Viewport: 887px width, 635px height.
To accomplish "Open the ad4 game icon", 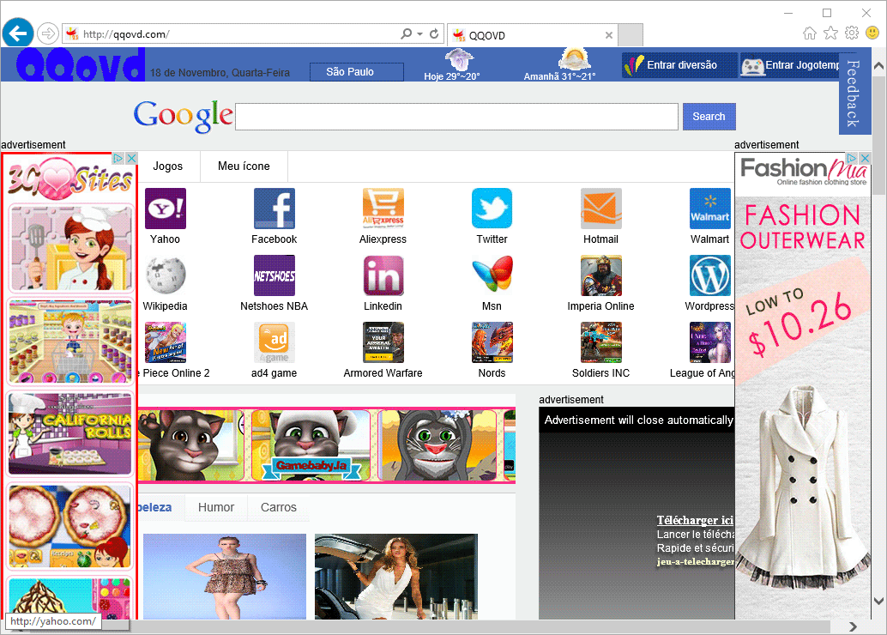I will tap(275, 342).
